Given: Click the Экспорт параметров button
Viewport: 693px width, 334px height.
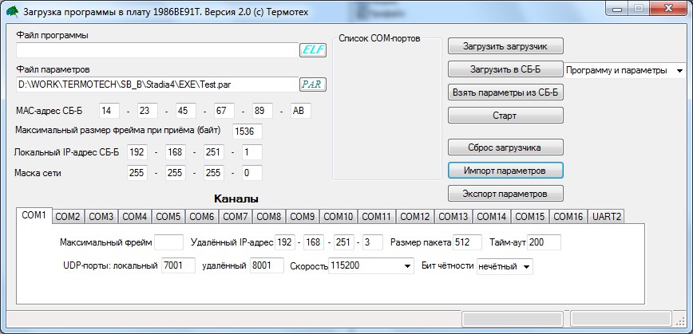Looking at the screenshot, I should pos(505,193).
